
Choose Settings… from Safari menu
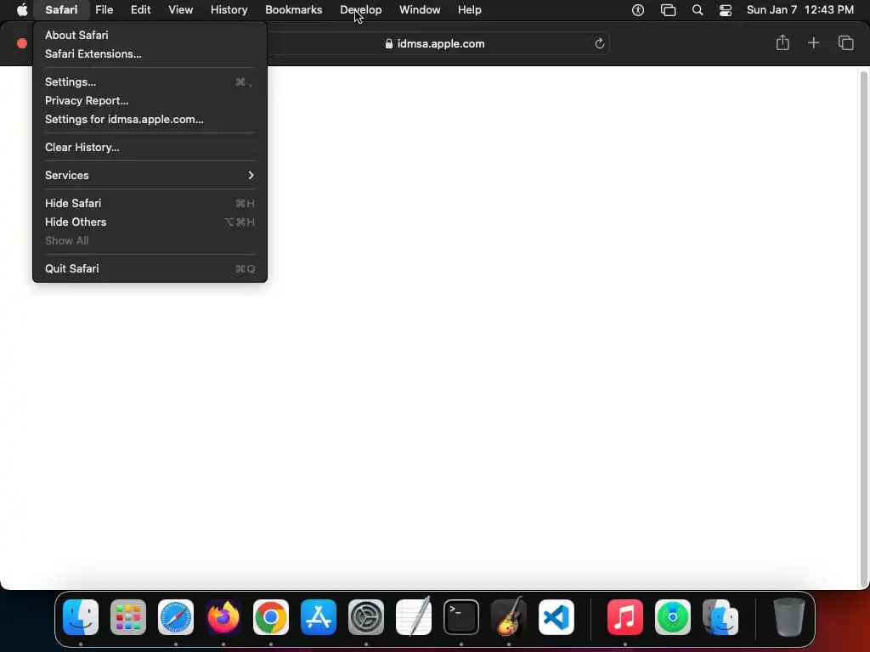(150, 82)
